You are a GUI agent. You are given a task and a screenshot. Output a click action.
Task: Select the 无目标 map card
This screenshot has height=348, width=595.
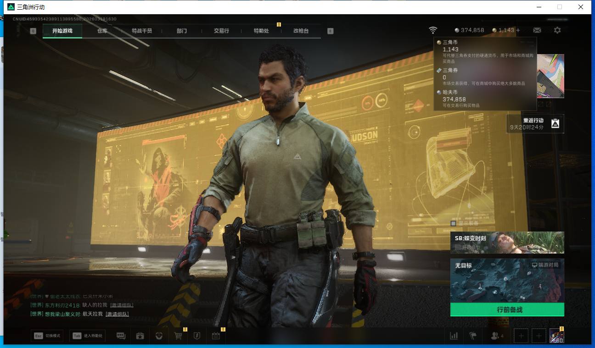tap(507, 281)
